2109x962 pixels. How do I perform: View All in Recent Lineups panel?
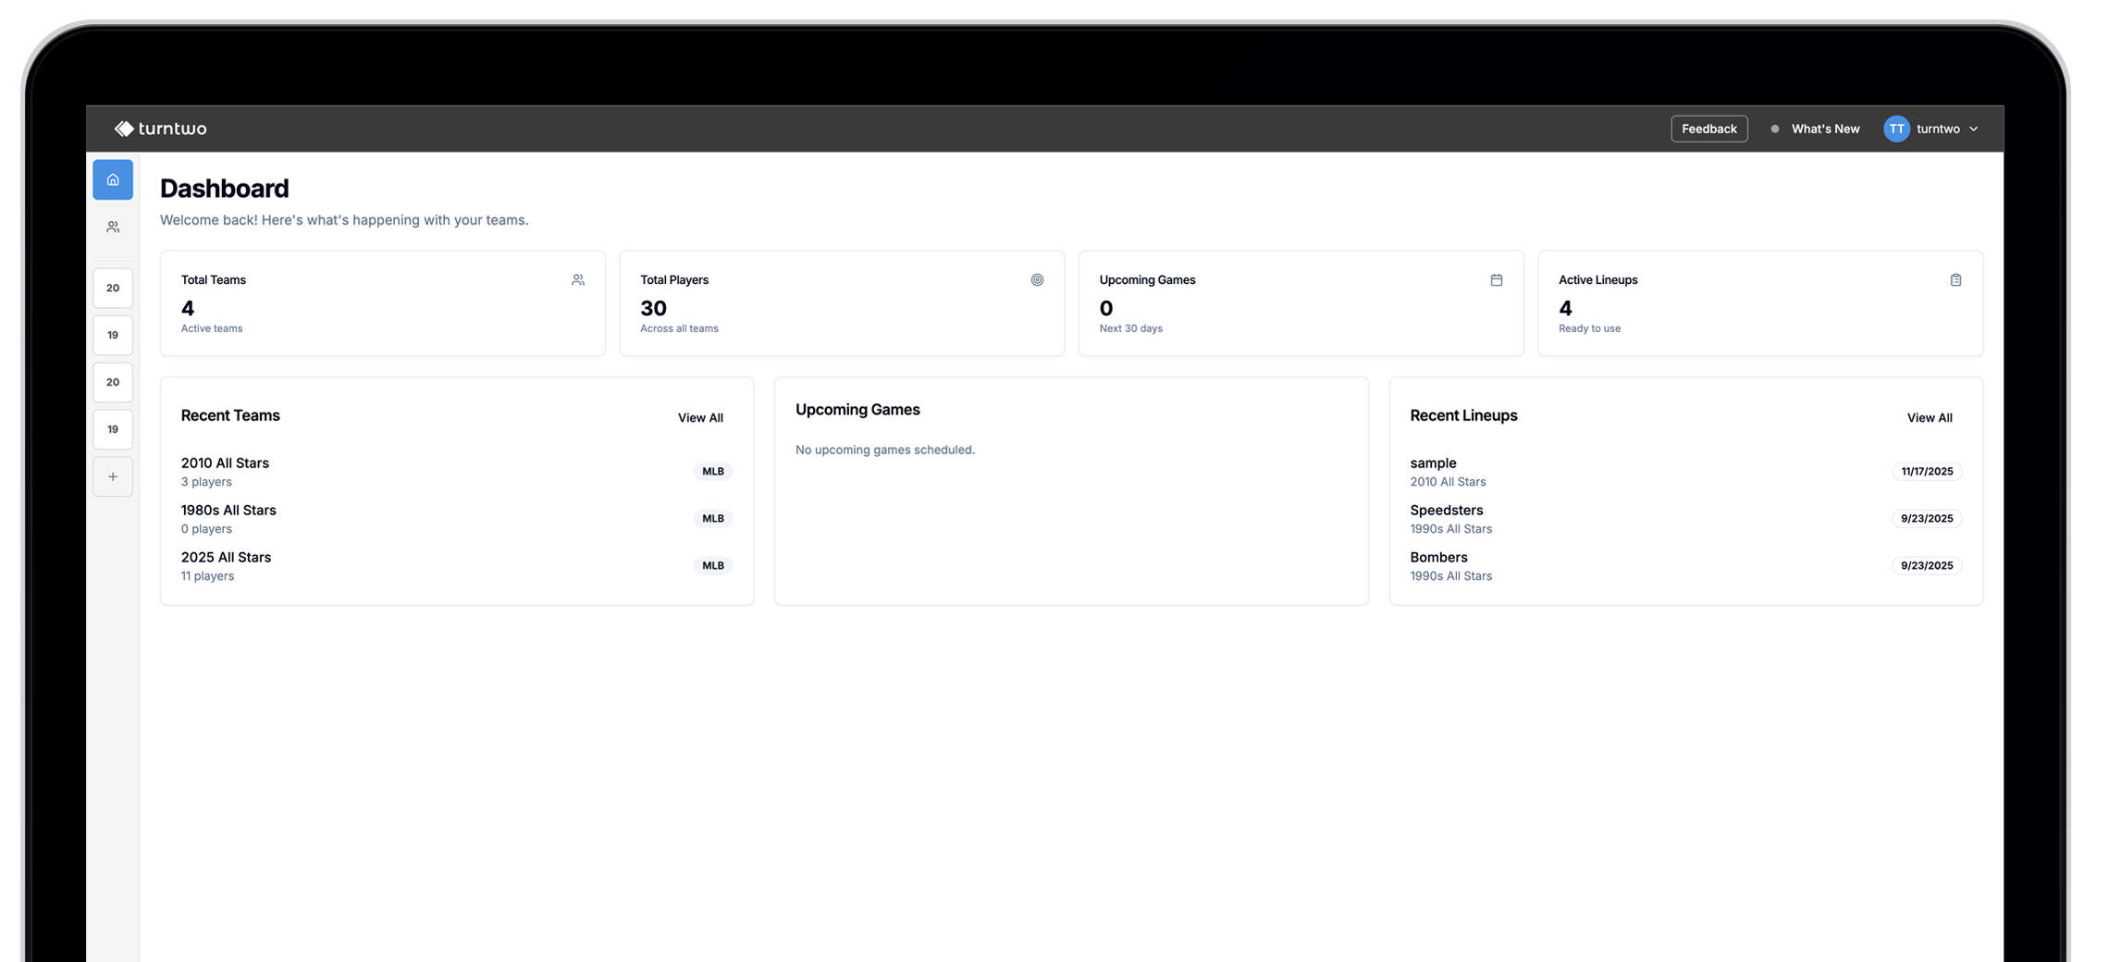click(1930, 417)
